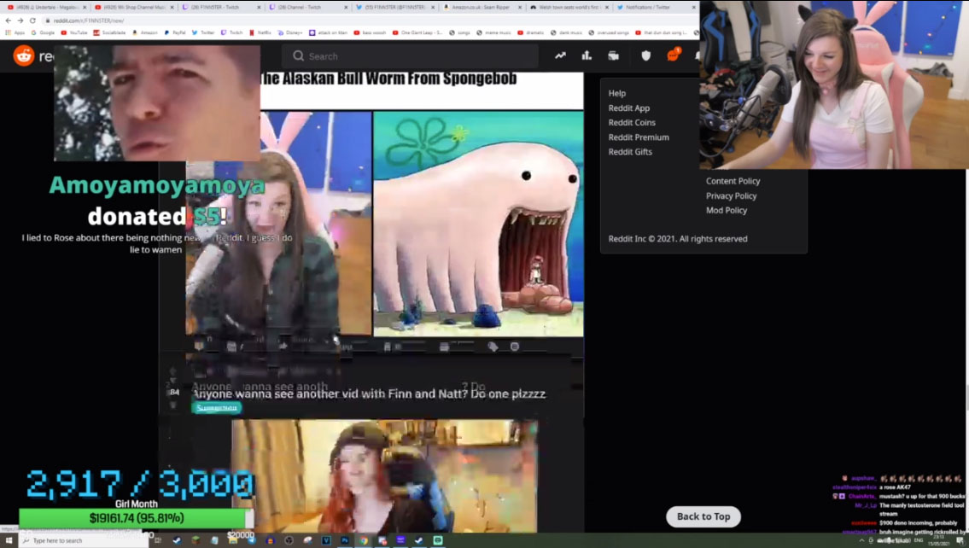Open the first Steam icon next to Task View
Image resolution: width=969 pixels, height=548 pixels.
pyautogui.click(x=177, y=540)
